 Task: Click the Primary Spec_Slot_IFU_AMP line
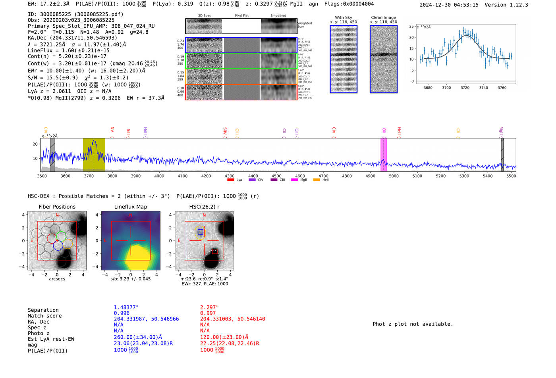click(91, 26)
